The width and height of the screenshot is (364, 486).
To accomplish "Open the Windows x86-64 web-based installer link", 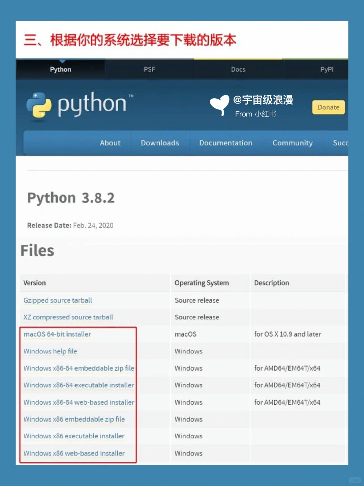I will point(79,402).
